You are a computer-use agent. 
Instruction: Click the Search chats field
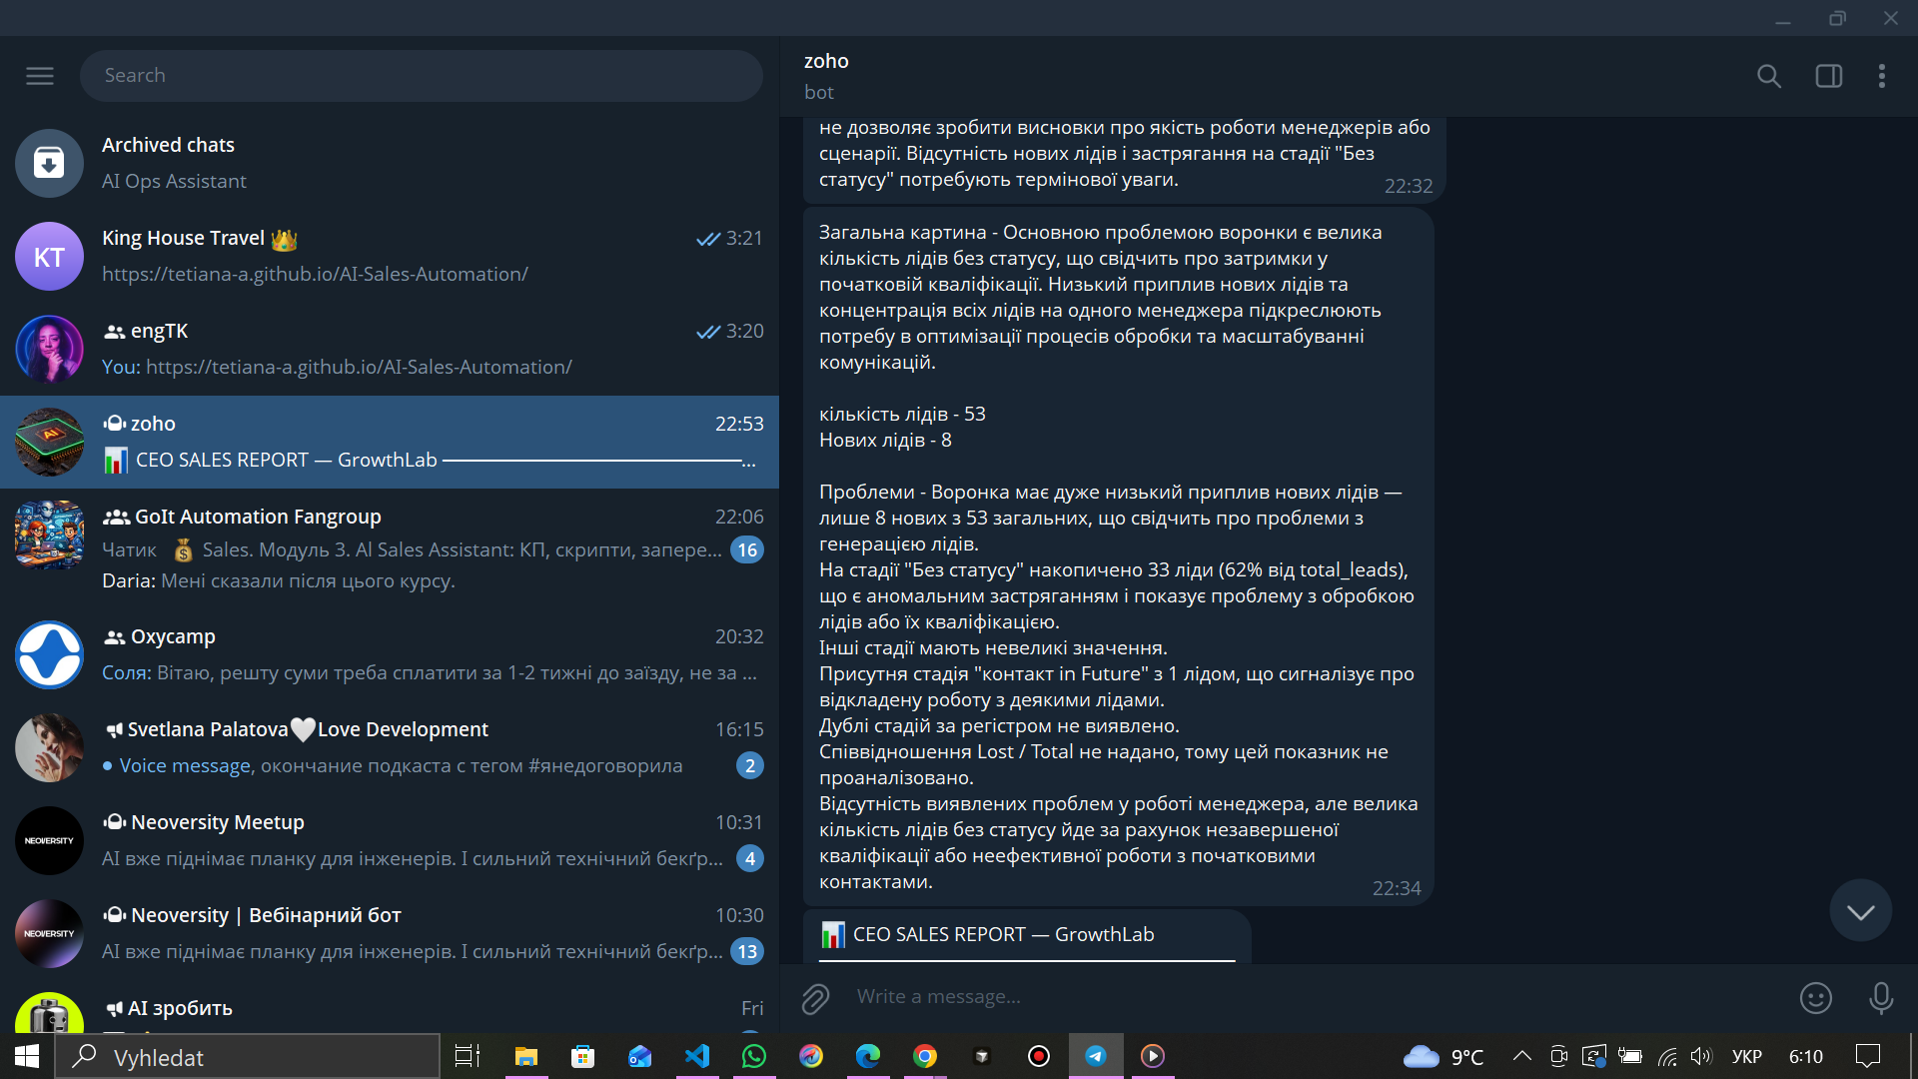(x=421, y=76)
